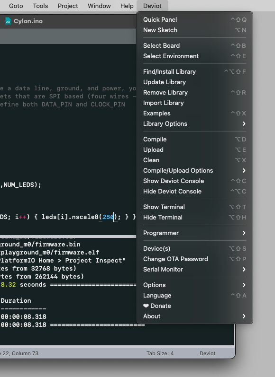Choose Hide Terminal

pos(194,217)
